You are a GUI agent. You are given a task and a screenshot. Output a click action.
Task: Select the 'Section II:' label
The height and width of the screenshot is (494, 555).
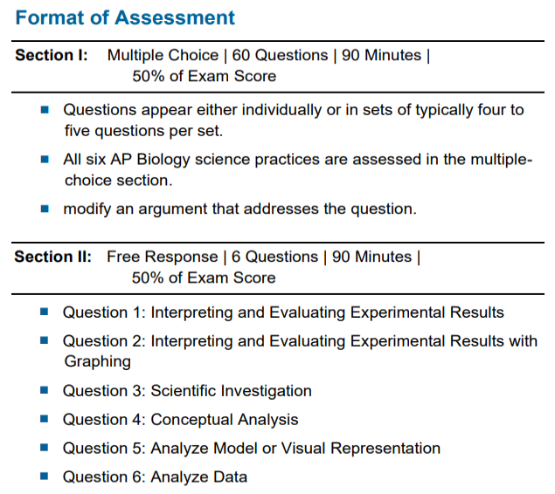point(52,257)
